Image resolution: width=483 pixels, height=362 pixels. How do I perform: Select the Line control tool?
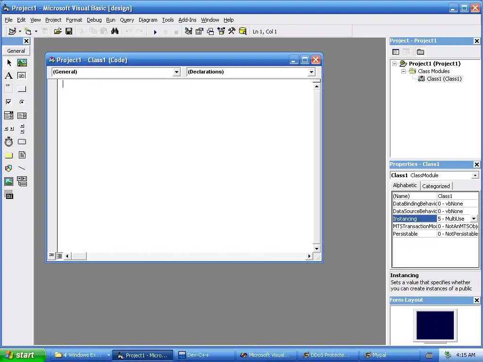click(22, 168)
